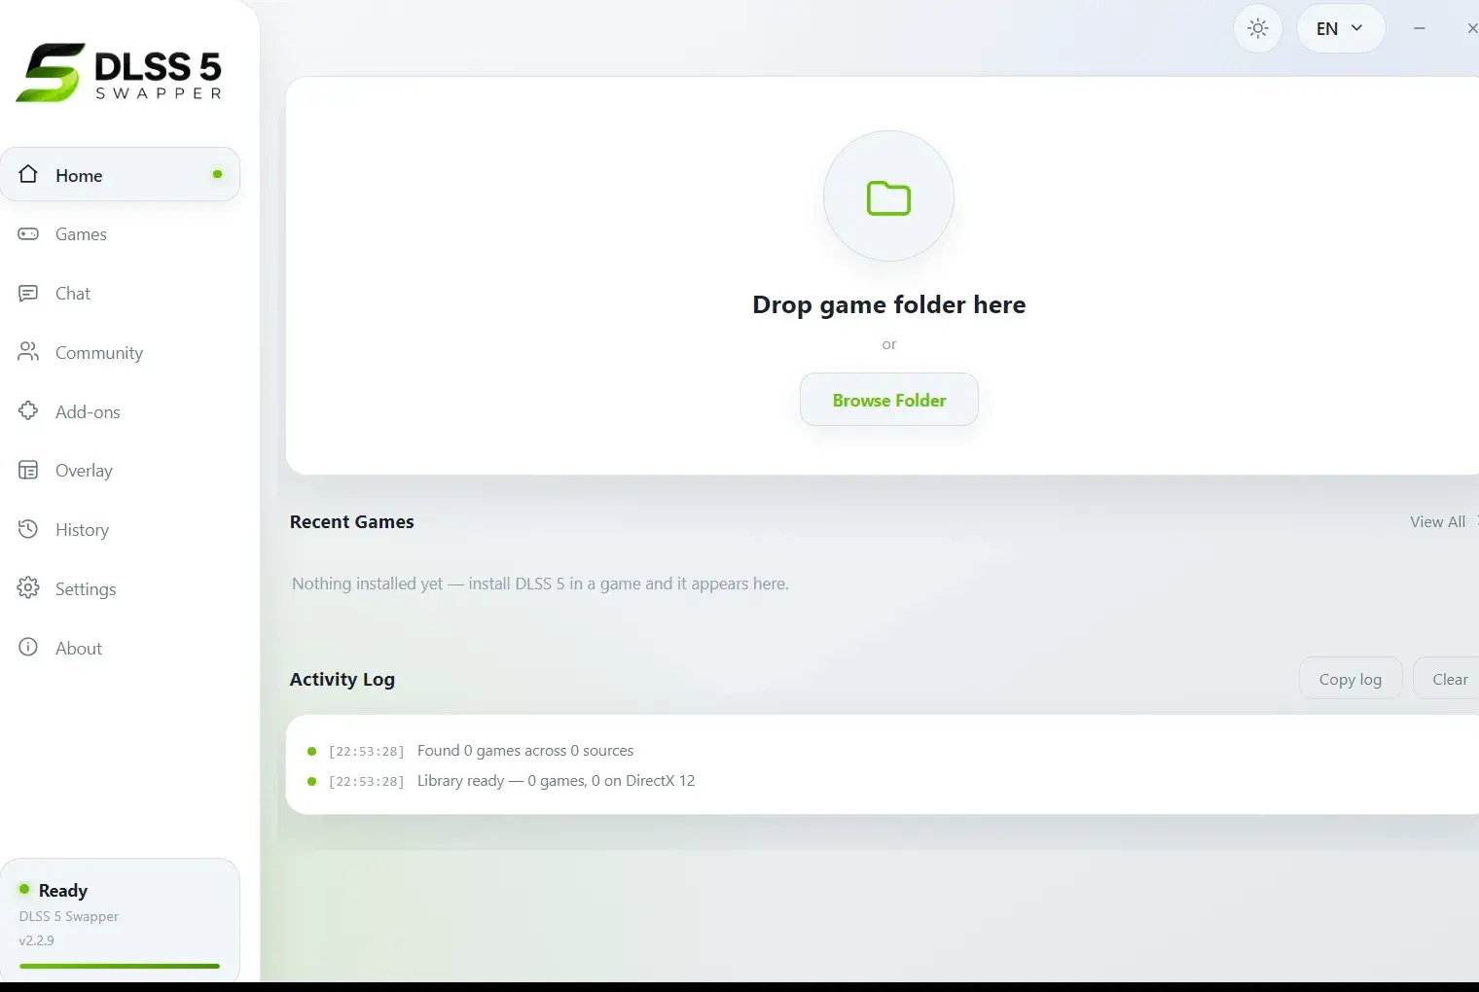
Task: Click the History clock icon
Action: pyautogui.click(x=28, y=529)
